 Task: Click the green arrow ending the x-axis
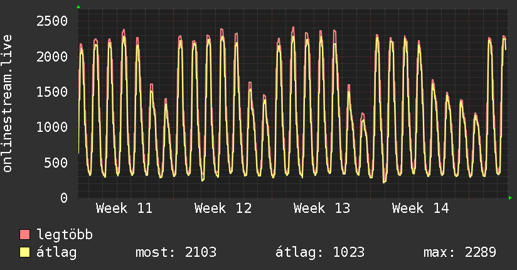point(510,198)
